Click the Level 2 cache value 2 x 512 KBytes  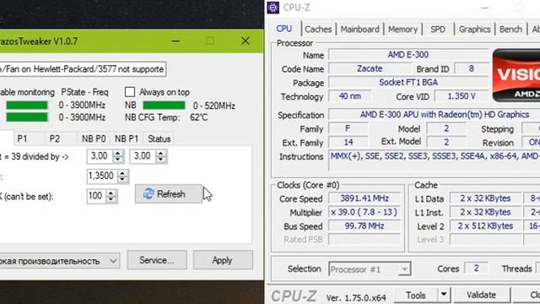(x=486, y=226)
